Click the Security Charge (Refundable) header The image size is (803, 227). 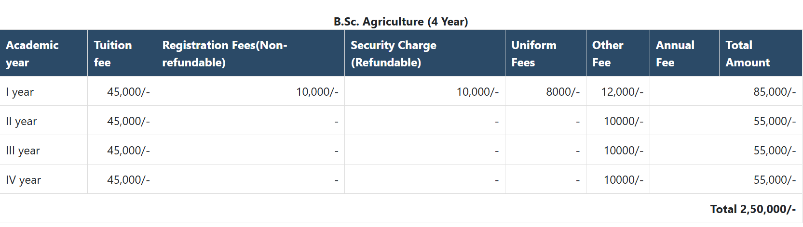pos(394,53)
